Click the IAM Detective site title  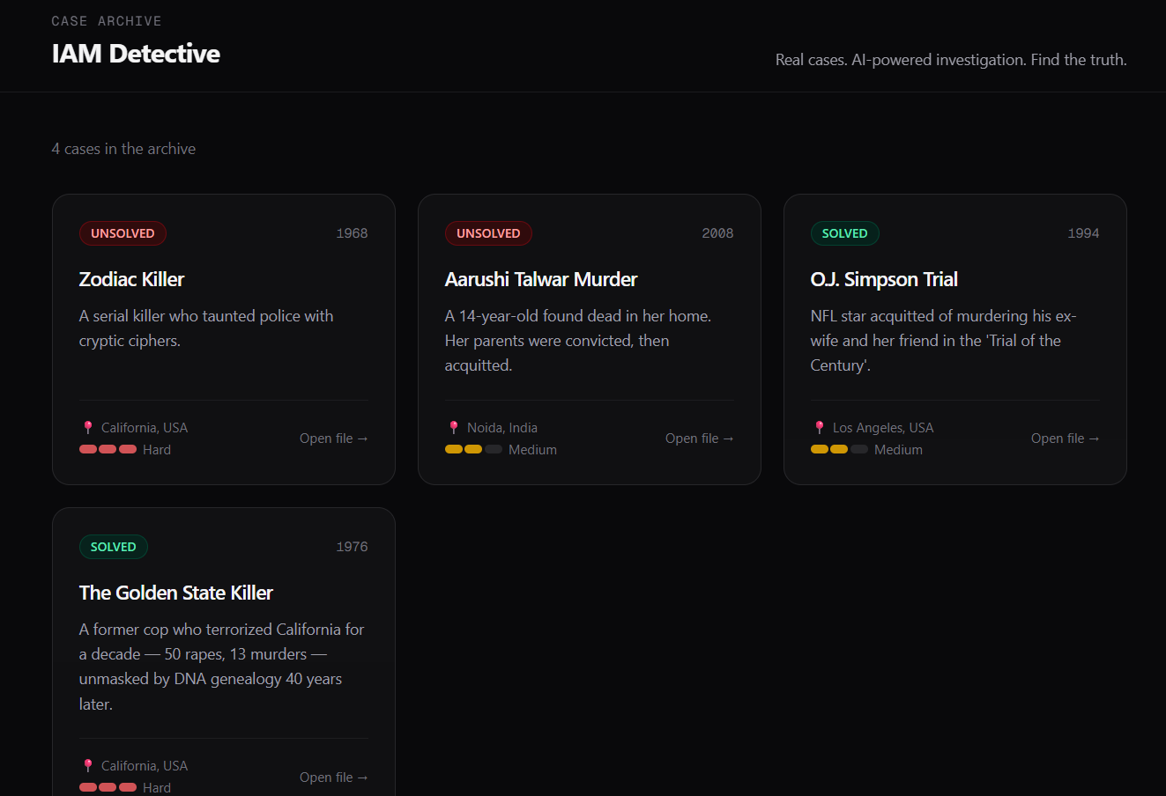(136, 54)
